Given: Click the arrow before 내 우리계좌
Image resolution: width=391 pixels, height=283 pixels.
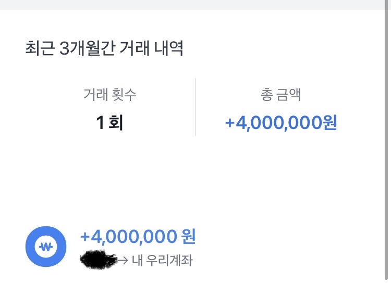Looking at the screenshot, I should pos(124,260).
